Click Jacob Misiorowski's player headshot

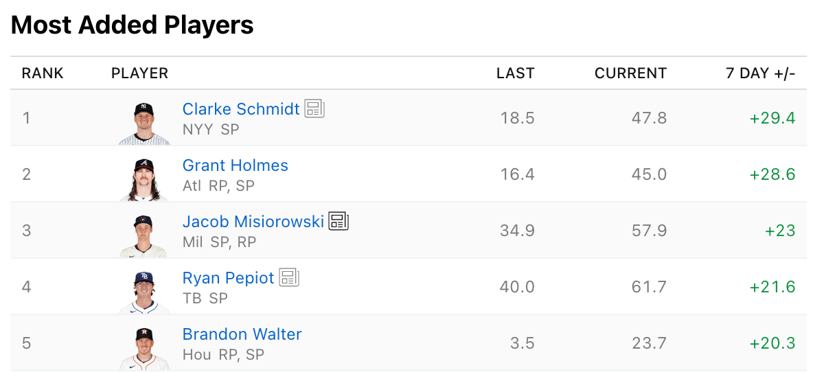(144, 235)
